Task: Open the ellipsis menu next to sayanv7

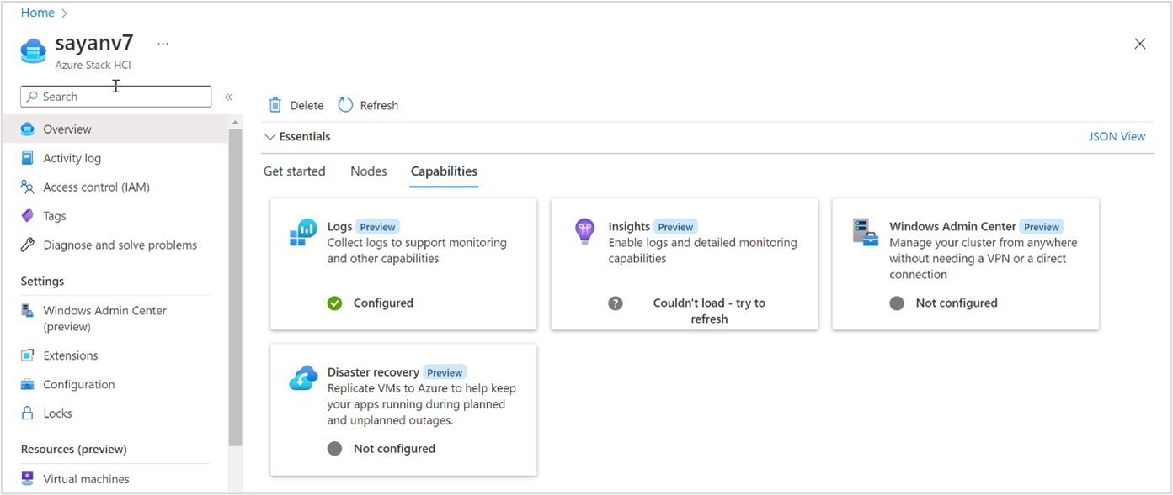Action: [163, 44]
